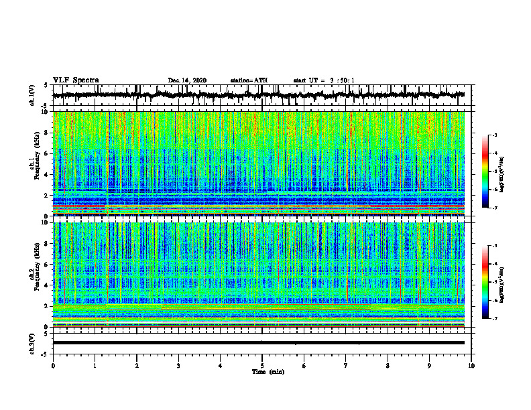
Task: Select the date text "Dec. 14, 2020"
Action: [x=187, y=80]
